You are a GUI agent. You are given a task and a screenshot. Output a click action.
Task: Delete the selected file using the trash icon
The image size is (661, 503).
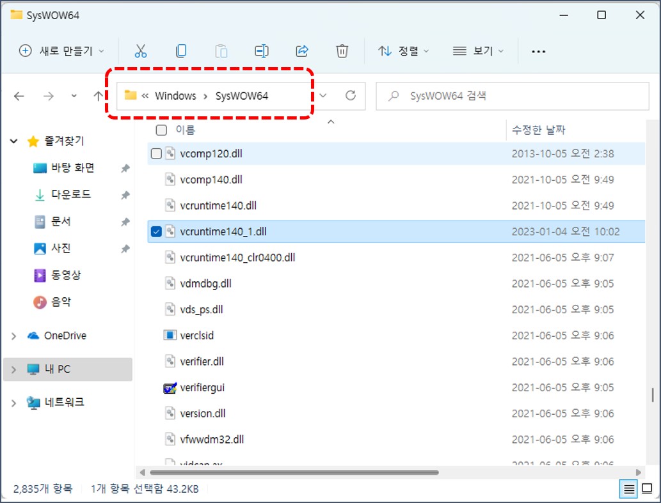[342, 51]
